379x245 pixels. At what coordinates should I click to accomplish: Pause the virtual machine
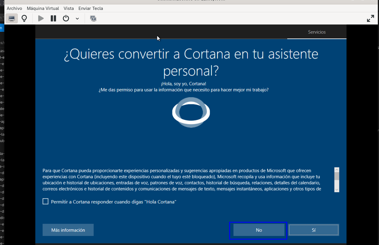pos(53,18)
